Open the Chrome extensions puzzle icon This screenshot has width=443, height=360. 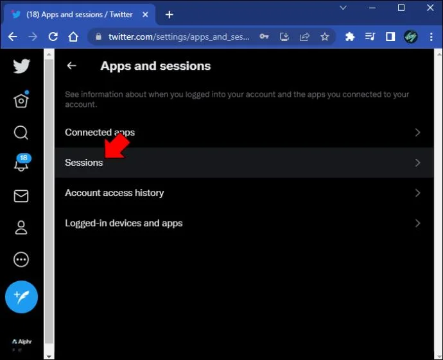tap(350, 37)
